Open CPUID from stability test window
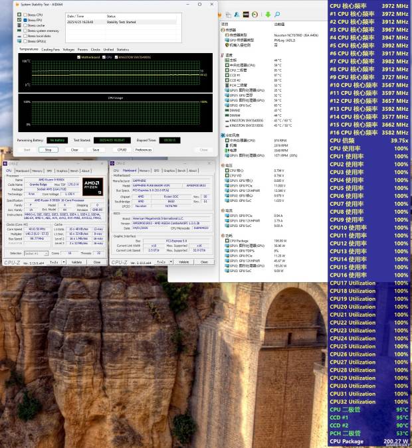This screenshot has width=412, height=448. pyautogui.click(x=122, y=150)
